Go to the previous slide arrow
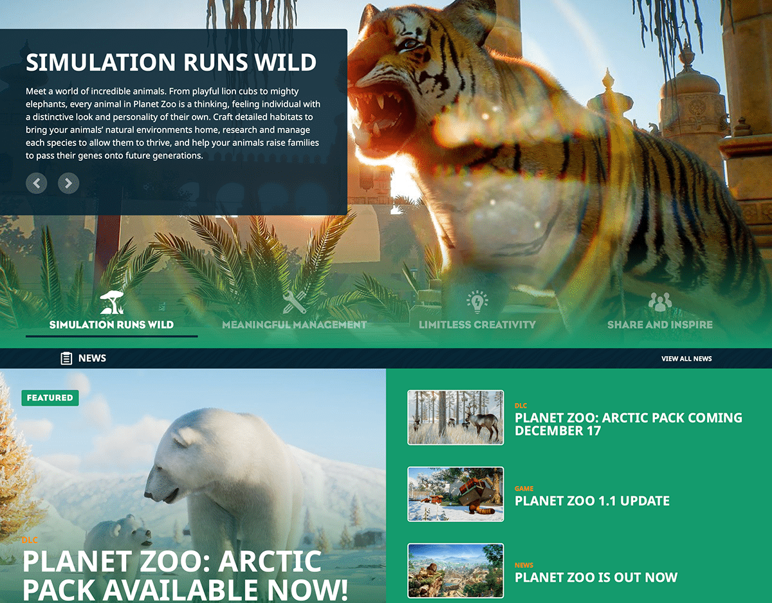The width and height of the screenshot is (772, 603). pyautogui.click(x=37, y=183)
